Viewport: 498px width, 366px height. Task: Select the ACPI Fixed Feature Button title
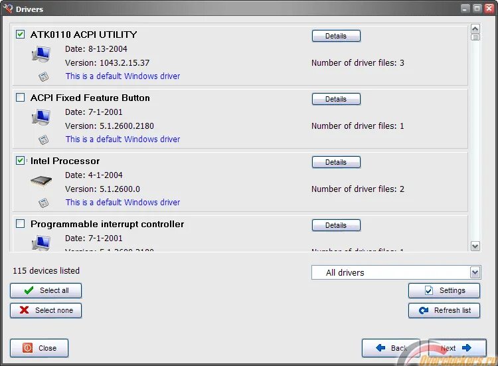90,98
